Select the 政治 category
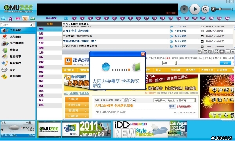Screen dimensions: 235x141 tap(50, 33)
